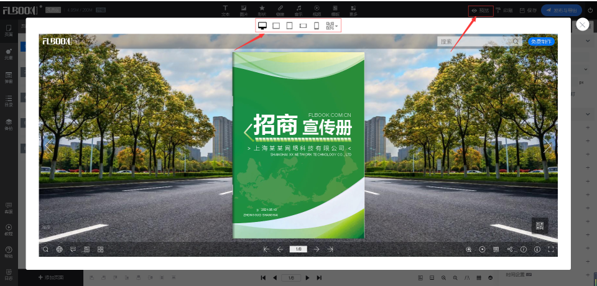Add video with 视频 tool
Screen dimensions: 597x286
coord(317,11)
